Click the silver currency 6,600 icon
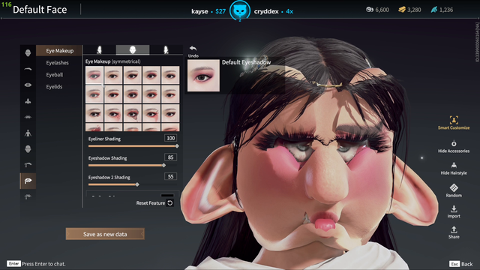This screenshot has height=270, width=480. click(x=370, y=10)
